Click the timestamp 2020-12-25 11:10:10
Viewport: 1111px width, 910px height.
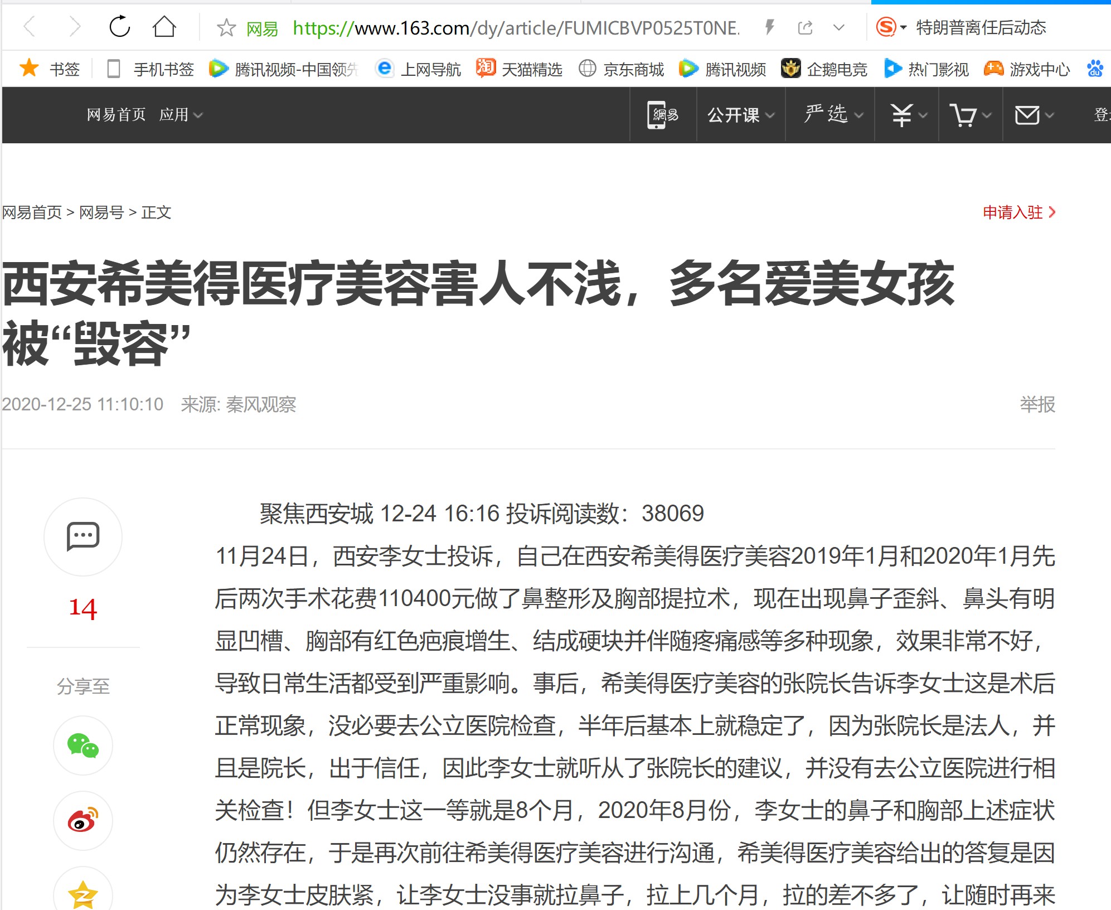(x=83, y=404)
